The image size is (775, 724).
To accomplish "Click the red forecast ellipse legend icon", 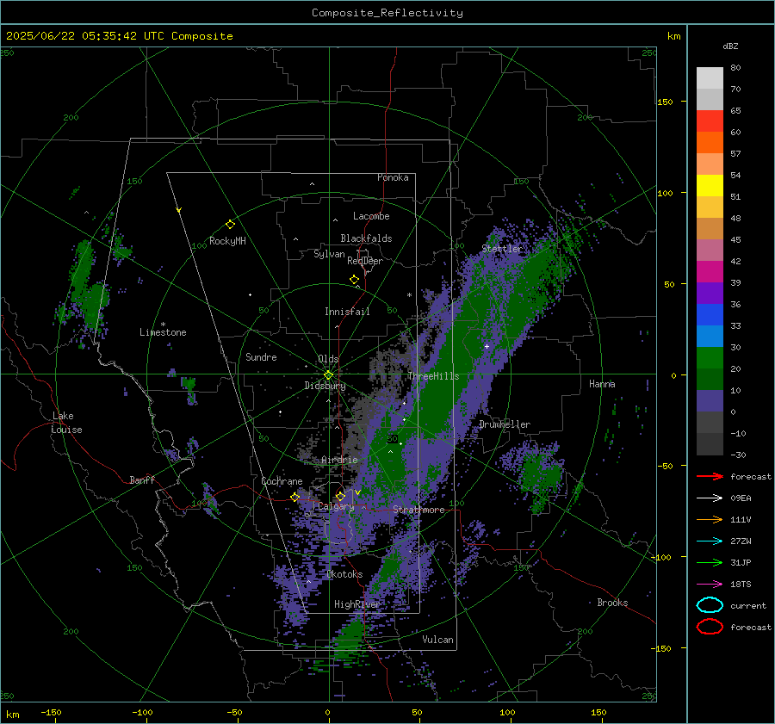I will tap(710, 627).
